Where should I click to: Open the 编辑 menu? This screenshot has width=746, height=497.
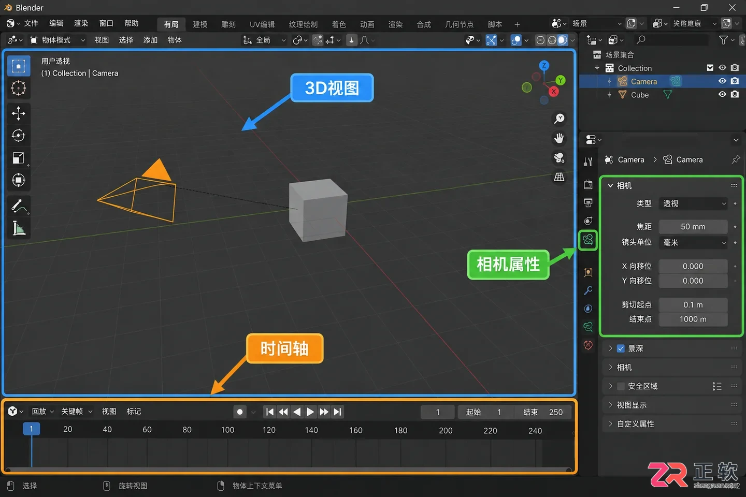56,23
